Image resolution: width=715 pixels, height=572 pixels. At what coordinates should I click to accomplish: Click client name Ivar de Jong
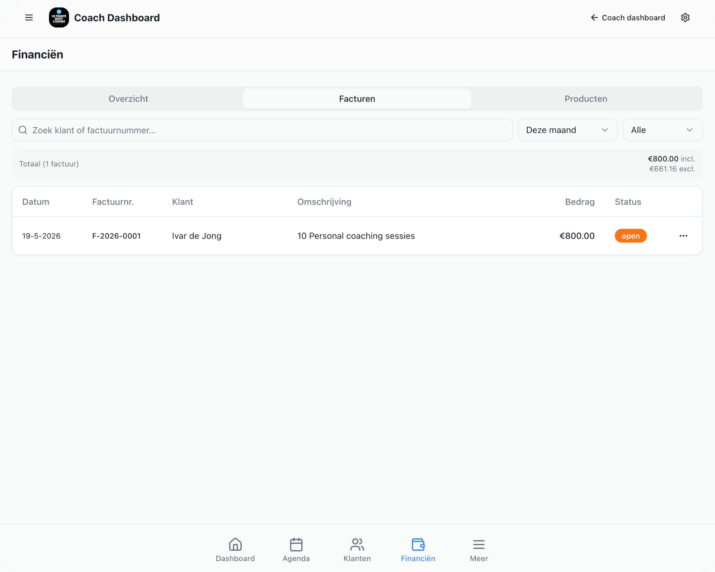click(x=197, y=236)
